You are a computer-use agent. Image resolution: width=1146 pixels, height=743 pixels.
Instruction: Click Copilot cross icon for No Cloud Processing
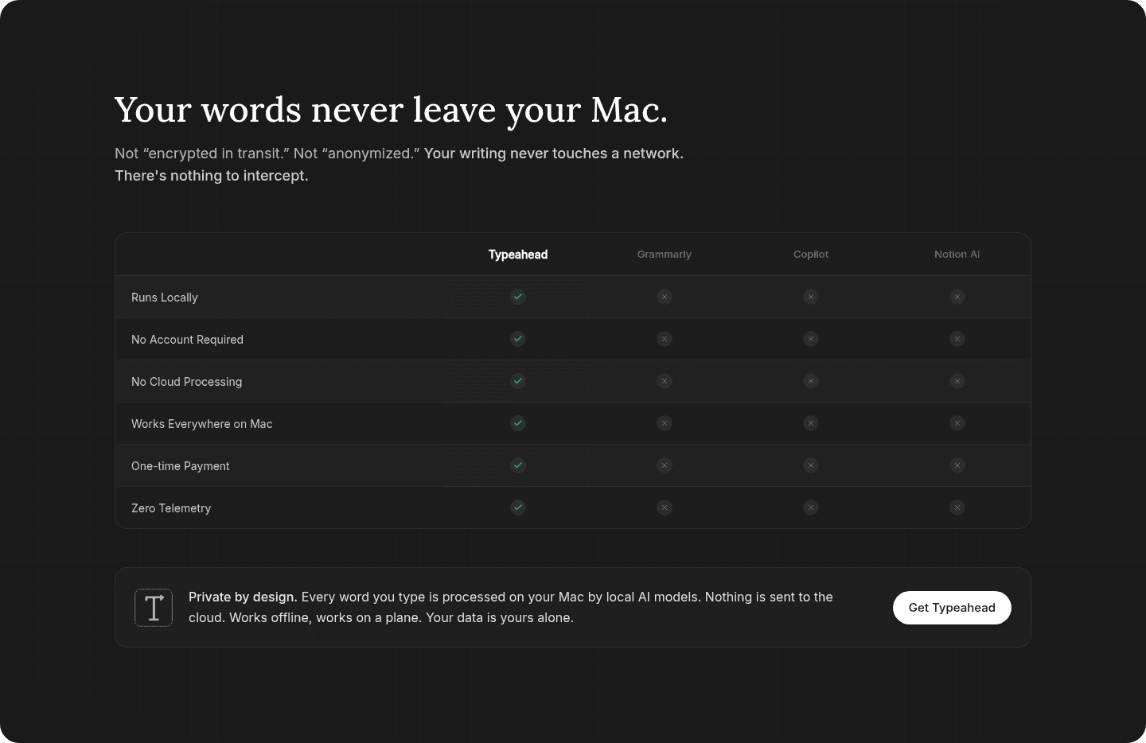point(811,381)
